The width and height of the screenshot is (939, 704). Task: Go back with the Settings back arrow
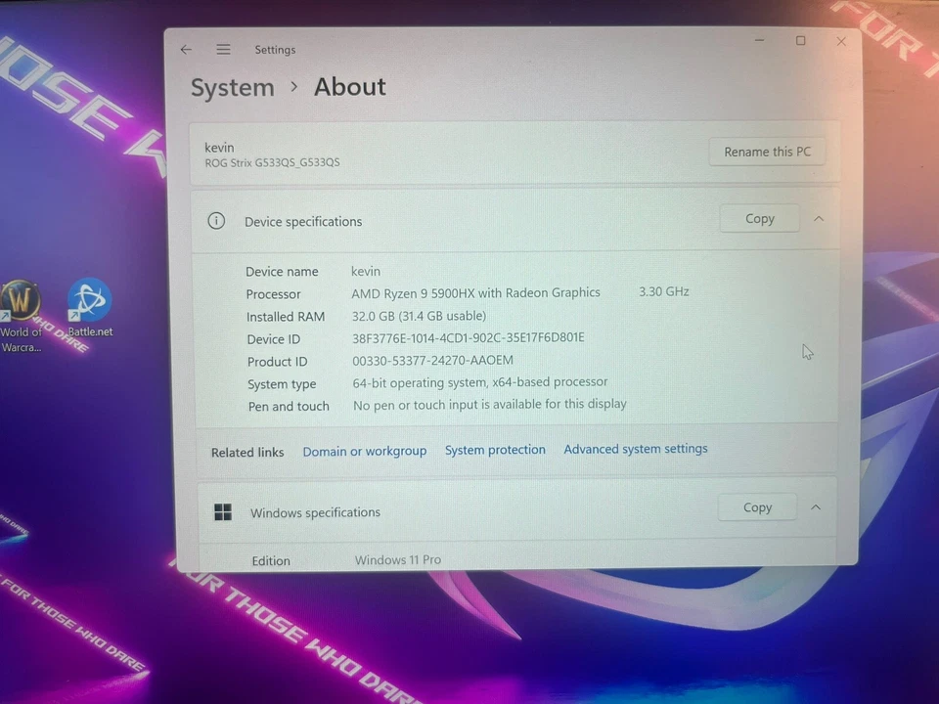tap(186, 50)
